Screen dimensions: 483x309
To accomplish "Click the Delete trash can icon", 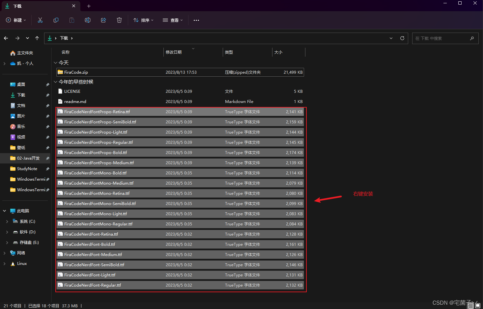I will 119,20.
